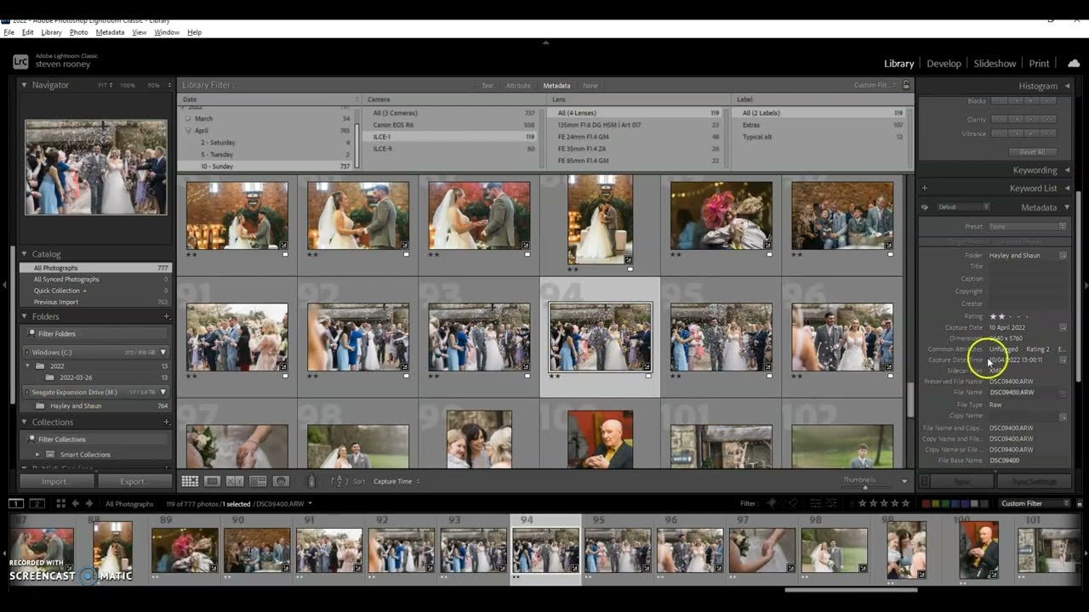
Task: Open the Photo menu
Action: [78, 32]
